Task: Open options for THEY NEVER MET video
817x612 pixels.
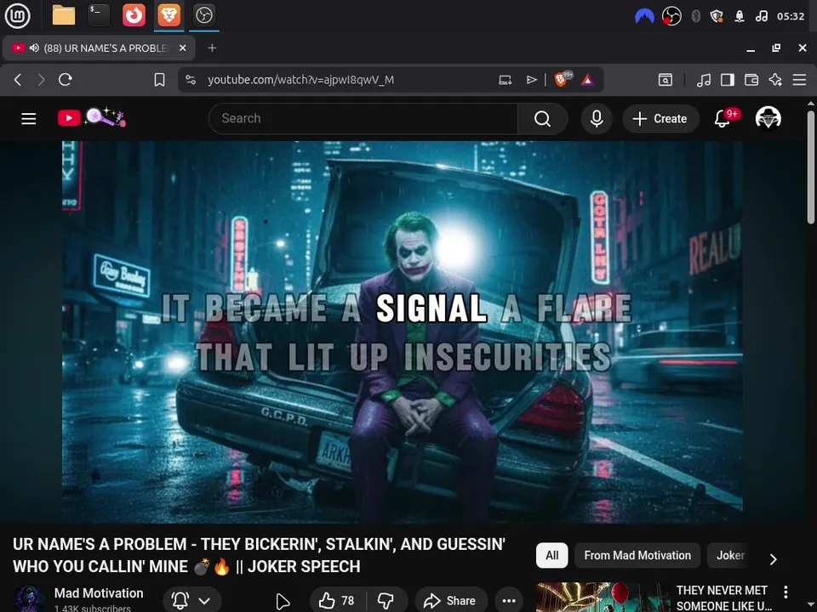Action: [x=786, y=592]
